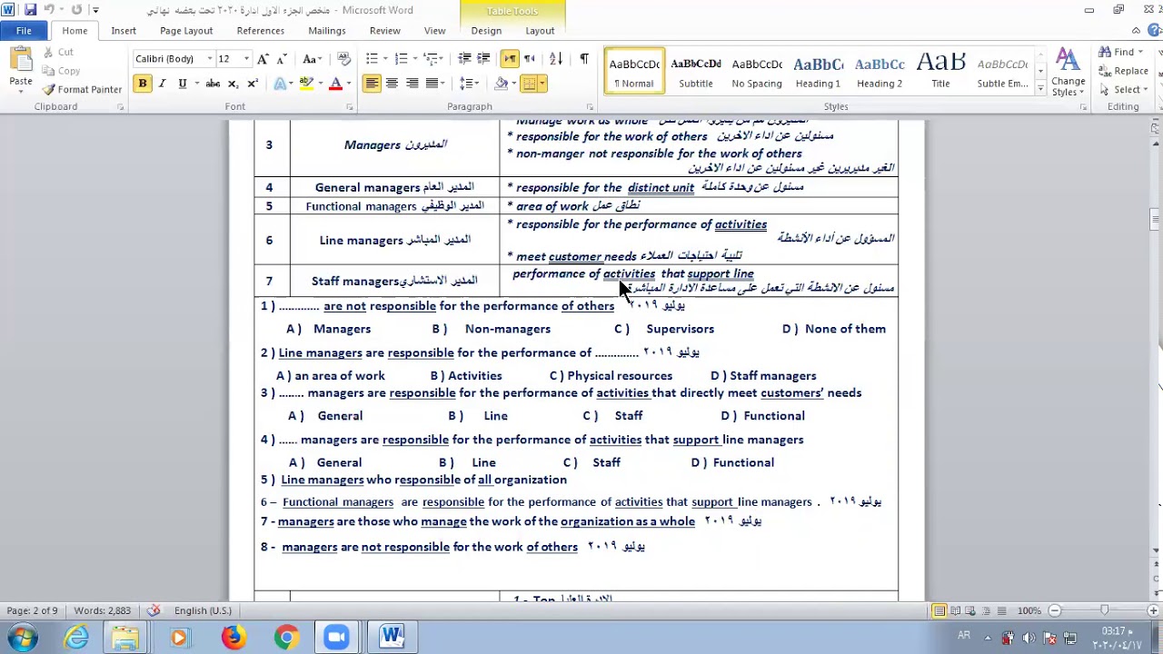Click the Shrink Font icon

pos(282,59)
